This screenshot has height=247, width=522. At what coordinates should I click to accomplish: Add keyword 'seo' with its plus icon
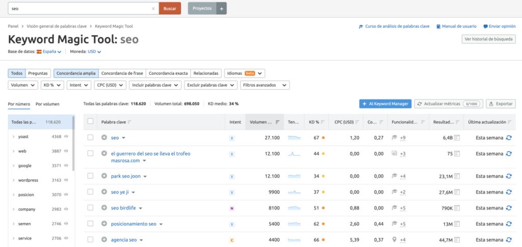tap(104, 138)
